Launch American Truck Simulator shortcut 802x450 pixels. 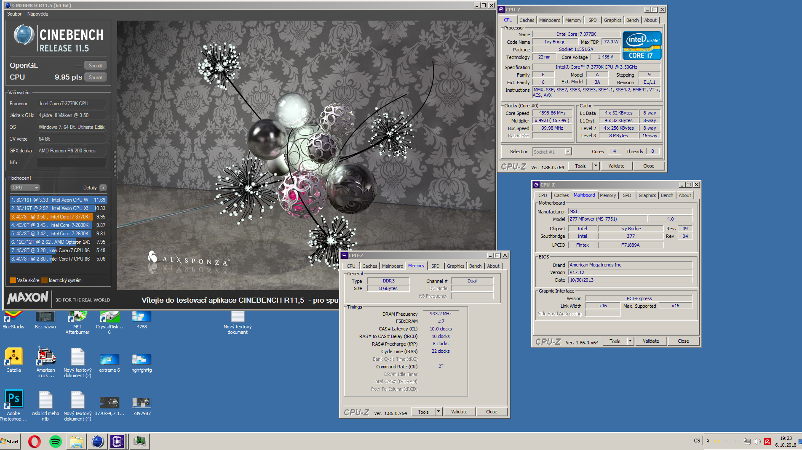(45, 363)
